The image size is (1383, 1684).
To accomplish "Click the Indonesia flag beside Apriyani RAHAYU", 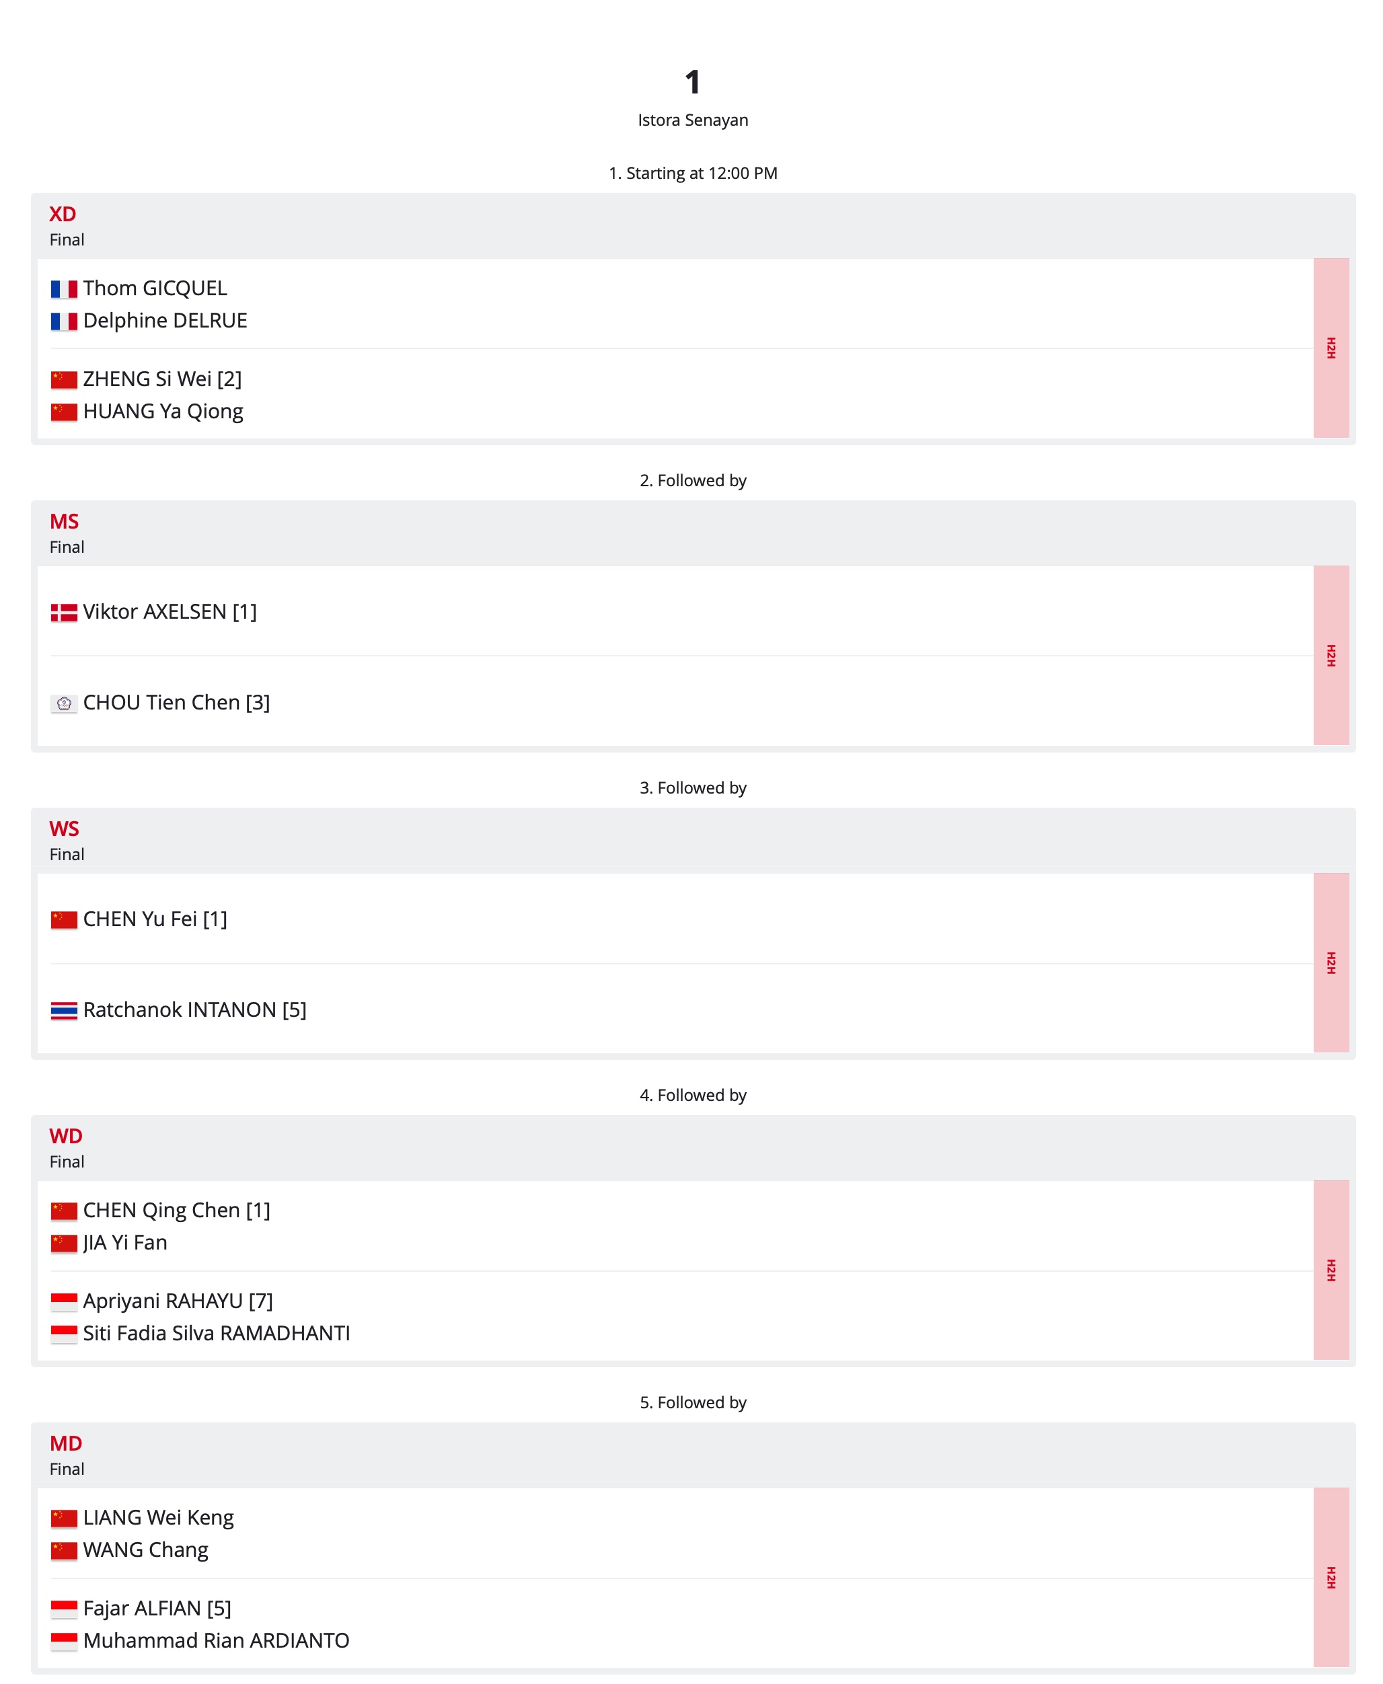I will click(x=64, y=1301).
